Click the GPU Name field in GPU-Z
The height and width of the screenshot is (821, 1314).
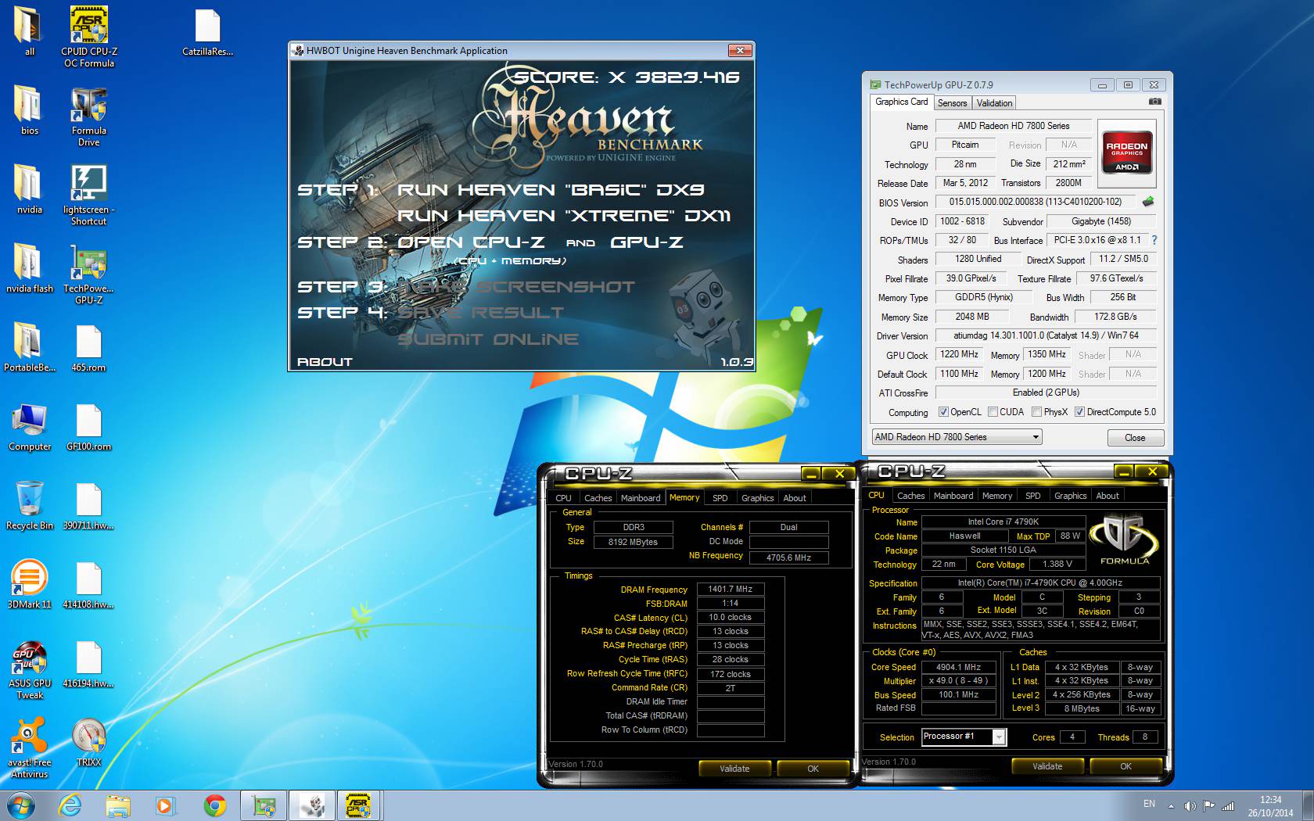1013,126
